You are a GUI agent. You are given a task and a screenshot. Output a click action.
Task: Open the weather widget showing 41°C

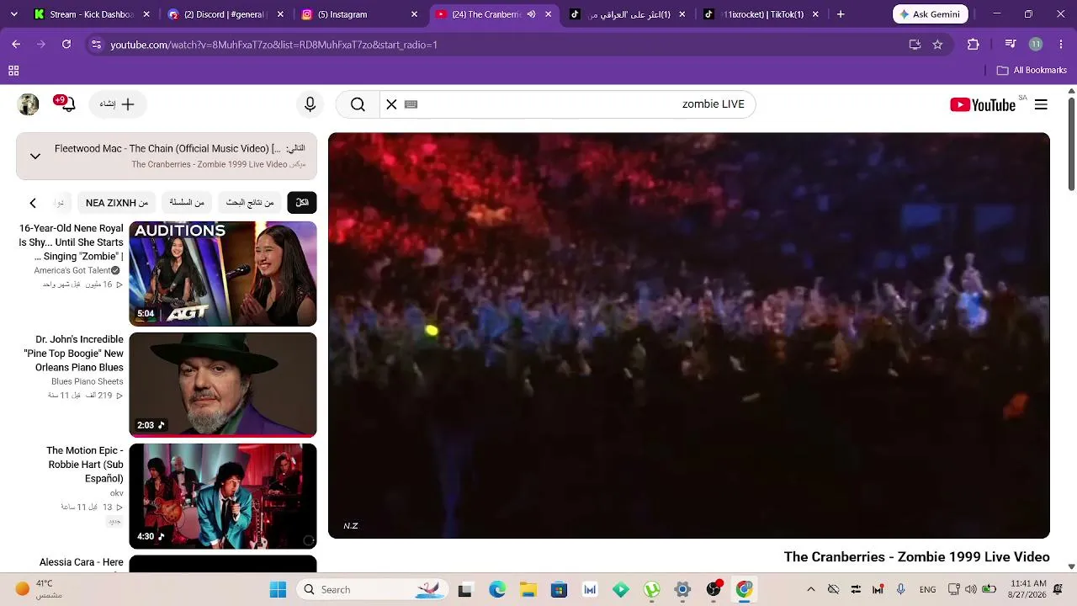coord(40,589)
